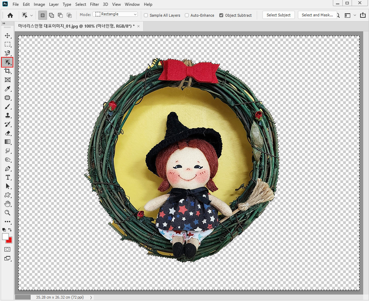
Task: Open the Layer menu
Action: point(54,4)
